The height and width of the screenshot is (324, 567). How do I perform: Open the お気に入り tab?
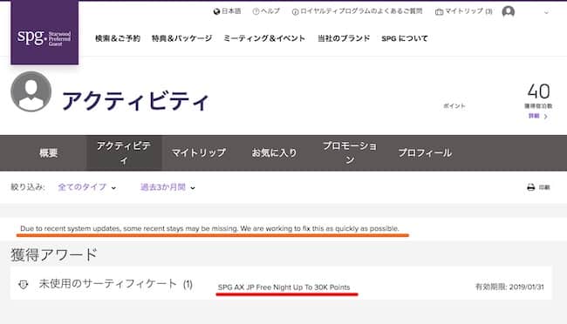(274, 152)
